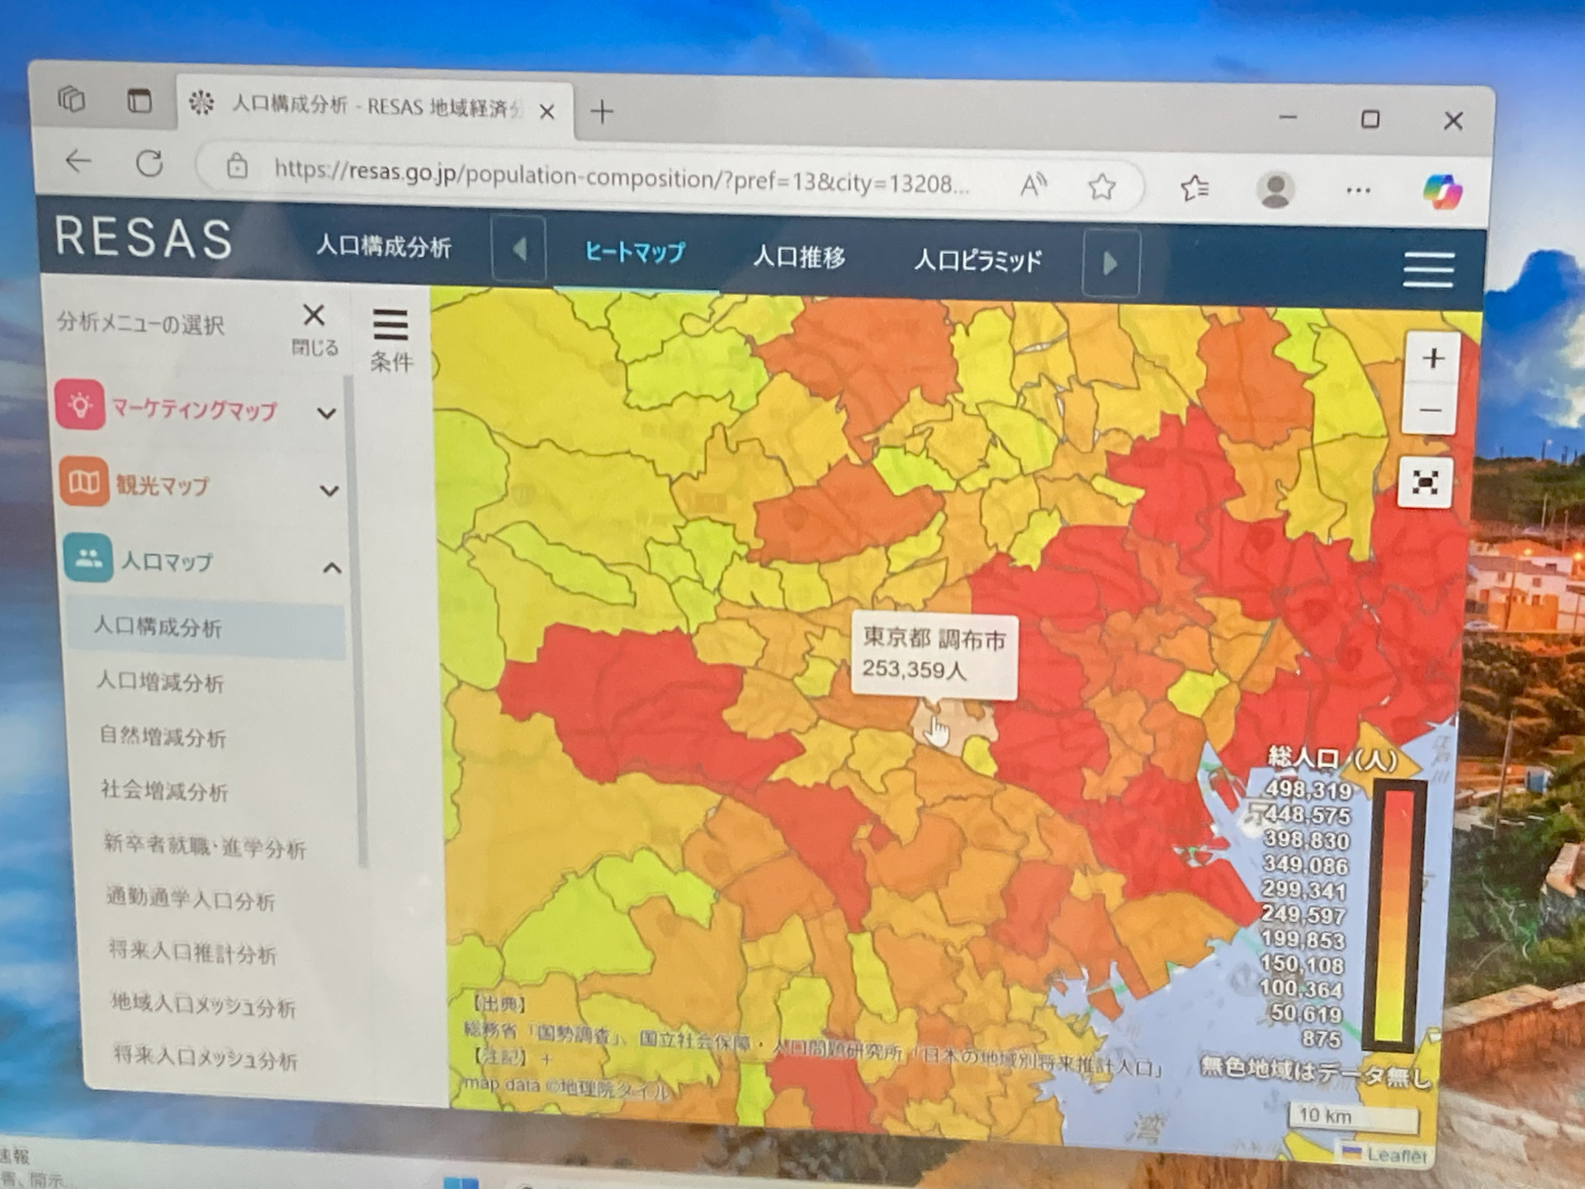Click the RESAS logo
This screenshot has height=1189, width=1585.
pyautogui.click(x=144, y=239)
